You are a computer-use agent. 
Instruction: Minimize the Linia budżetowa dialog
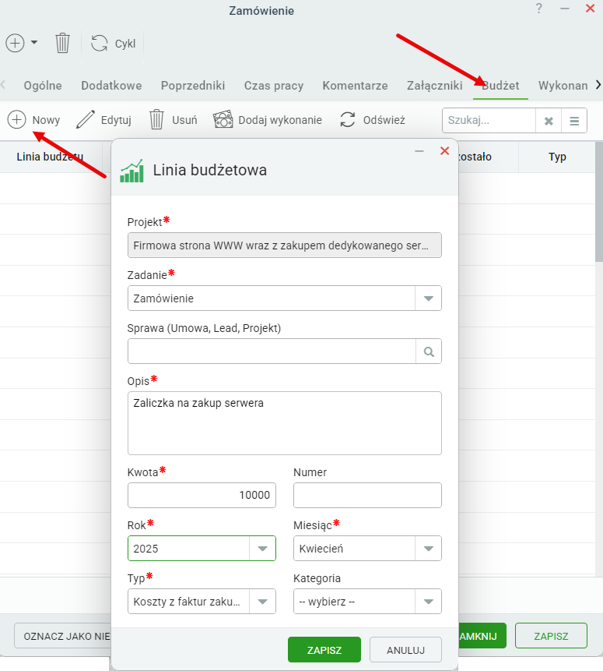pyautogui.click(x=419, y=151)
